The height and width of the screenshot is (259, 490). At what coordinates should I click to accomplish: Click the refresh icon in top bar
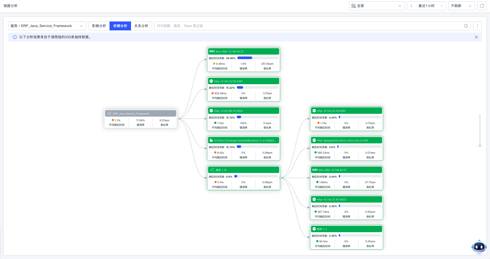482,6
